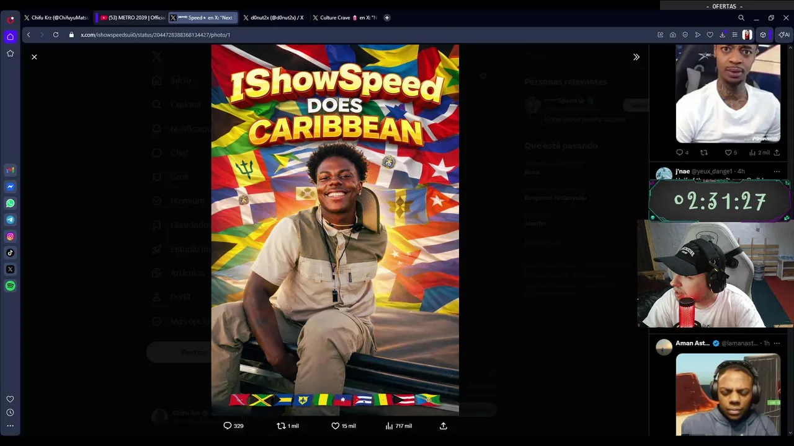794x446 pixels.
Task: Open the AI assistant button
Action: click(784, 35)
